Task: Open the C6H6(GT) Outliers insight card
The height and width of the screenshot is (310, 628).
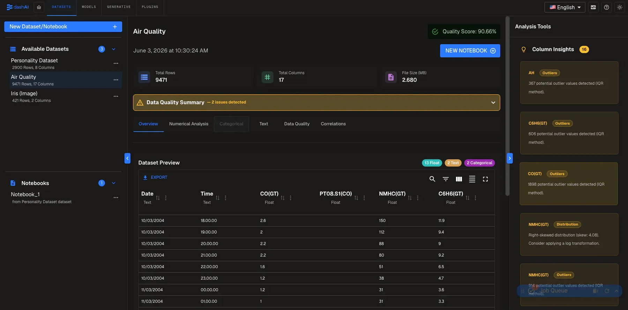Action: pyautogui.click(x=569, y=133)
